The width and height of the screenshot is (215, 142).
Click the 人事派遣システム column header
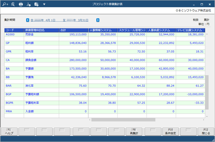coord(161,30)
